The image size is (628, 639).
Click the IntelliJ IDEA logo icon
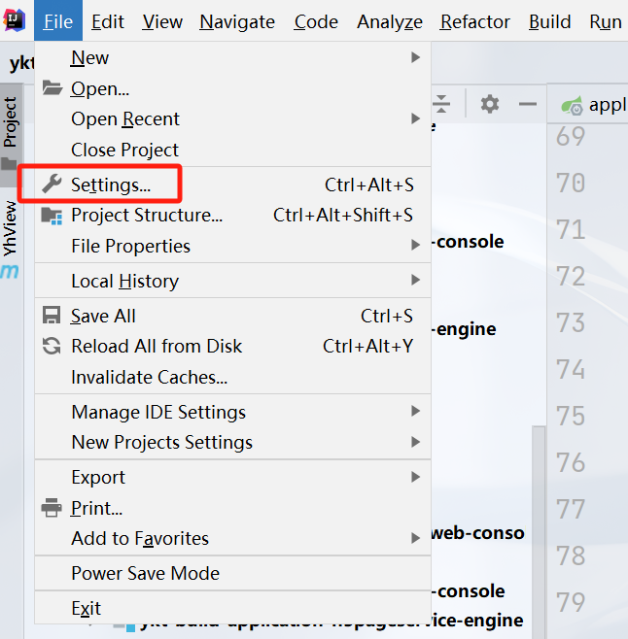coord(15,20)
